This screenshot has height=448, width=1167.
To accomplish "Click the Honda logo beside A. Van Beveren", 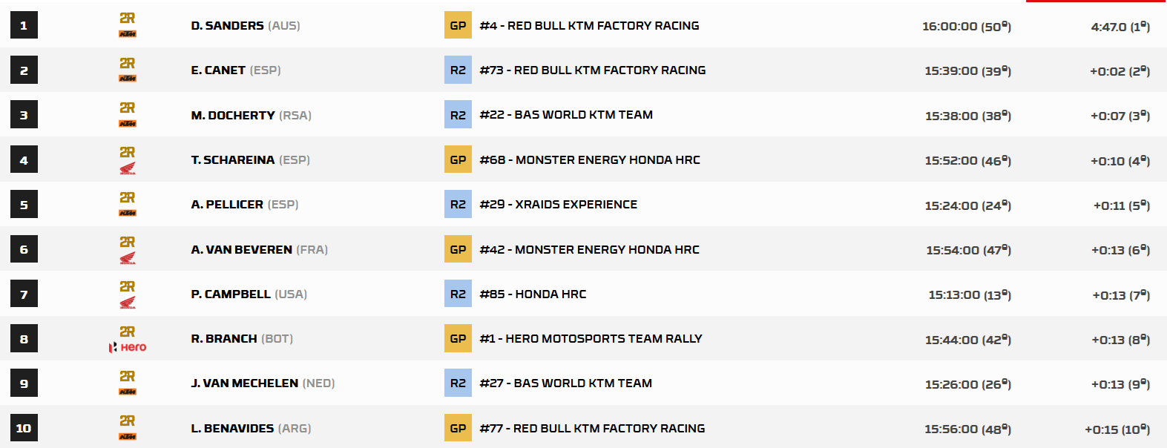I will point(128,258).
